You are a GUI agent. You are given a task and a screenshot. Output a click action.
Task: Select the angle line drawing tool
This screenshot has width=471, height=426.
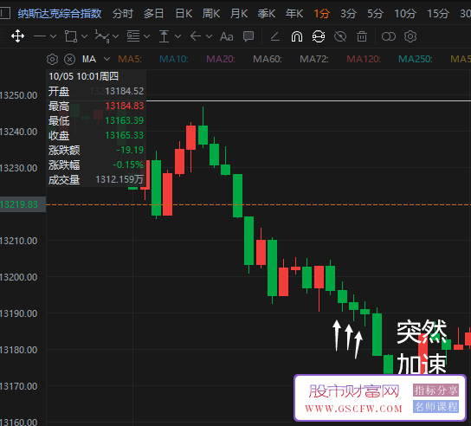pos(275,36)
